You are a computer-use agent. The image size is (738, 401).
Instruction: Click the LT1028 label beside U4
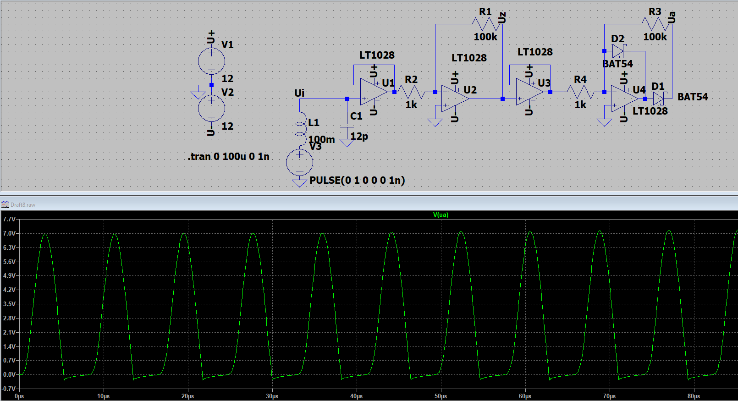(650, 111)
